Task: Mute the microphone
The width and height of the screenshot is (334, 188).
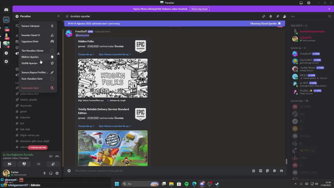Action: [44, 173]
